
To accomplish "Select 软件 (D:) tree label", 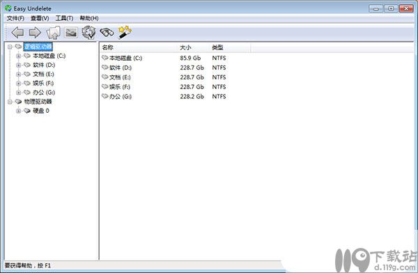I will (x=44, y=65).
